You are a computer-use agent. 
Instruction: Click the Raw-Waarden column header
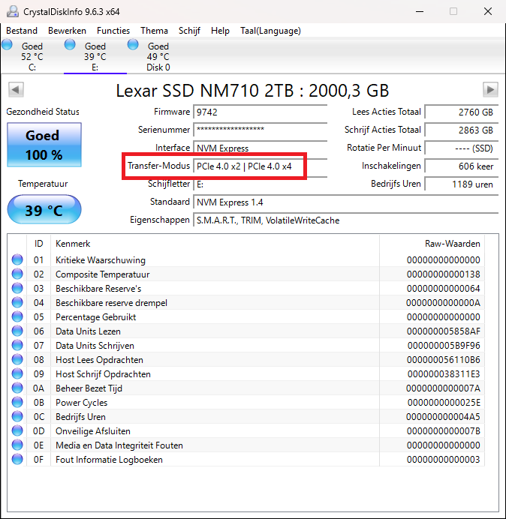pyautogui.click(x=432, y=244)
